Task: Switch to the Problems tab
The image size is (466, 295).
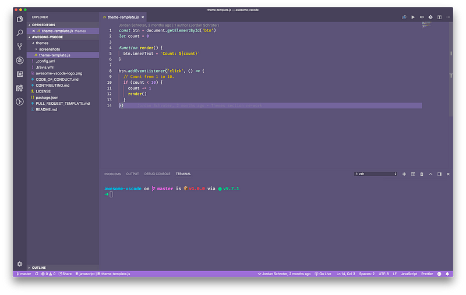Action: (112, 174)
